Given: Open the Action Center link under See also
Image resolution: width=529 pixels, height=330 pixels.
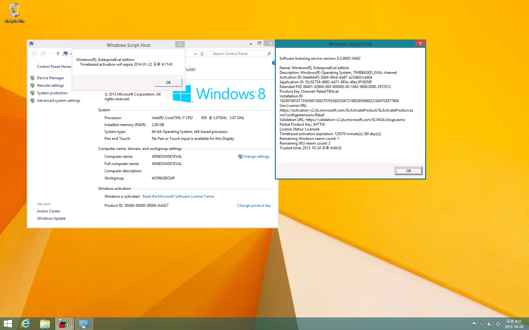Looking at the screenshot, I should (x=48, y=211).
